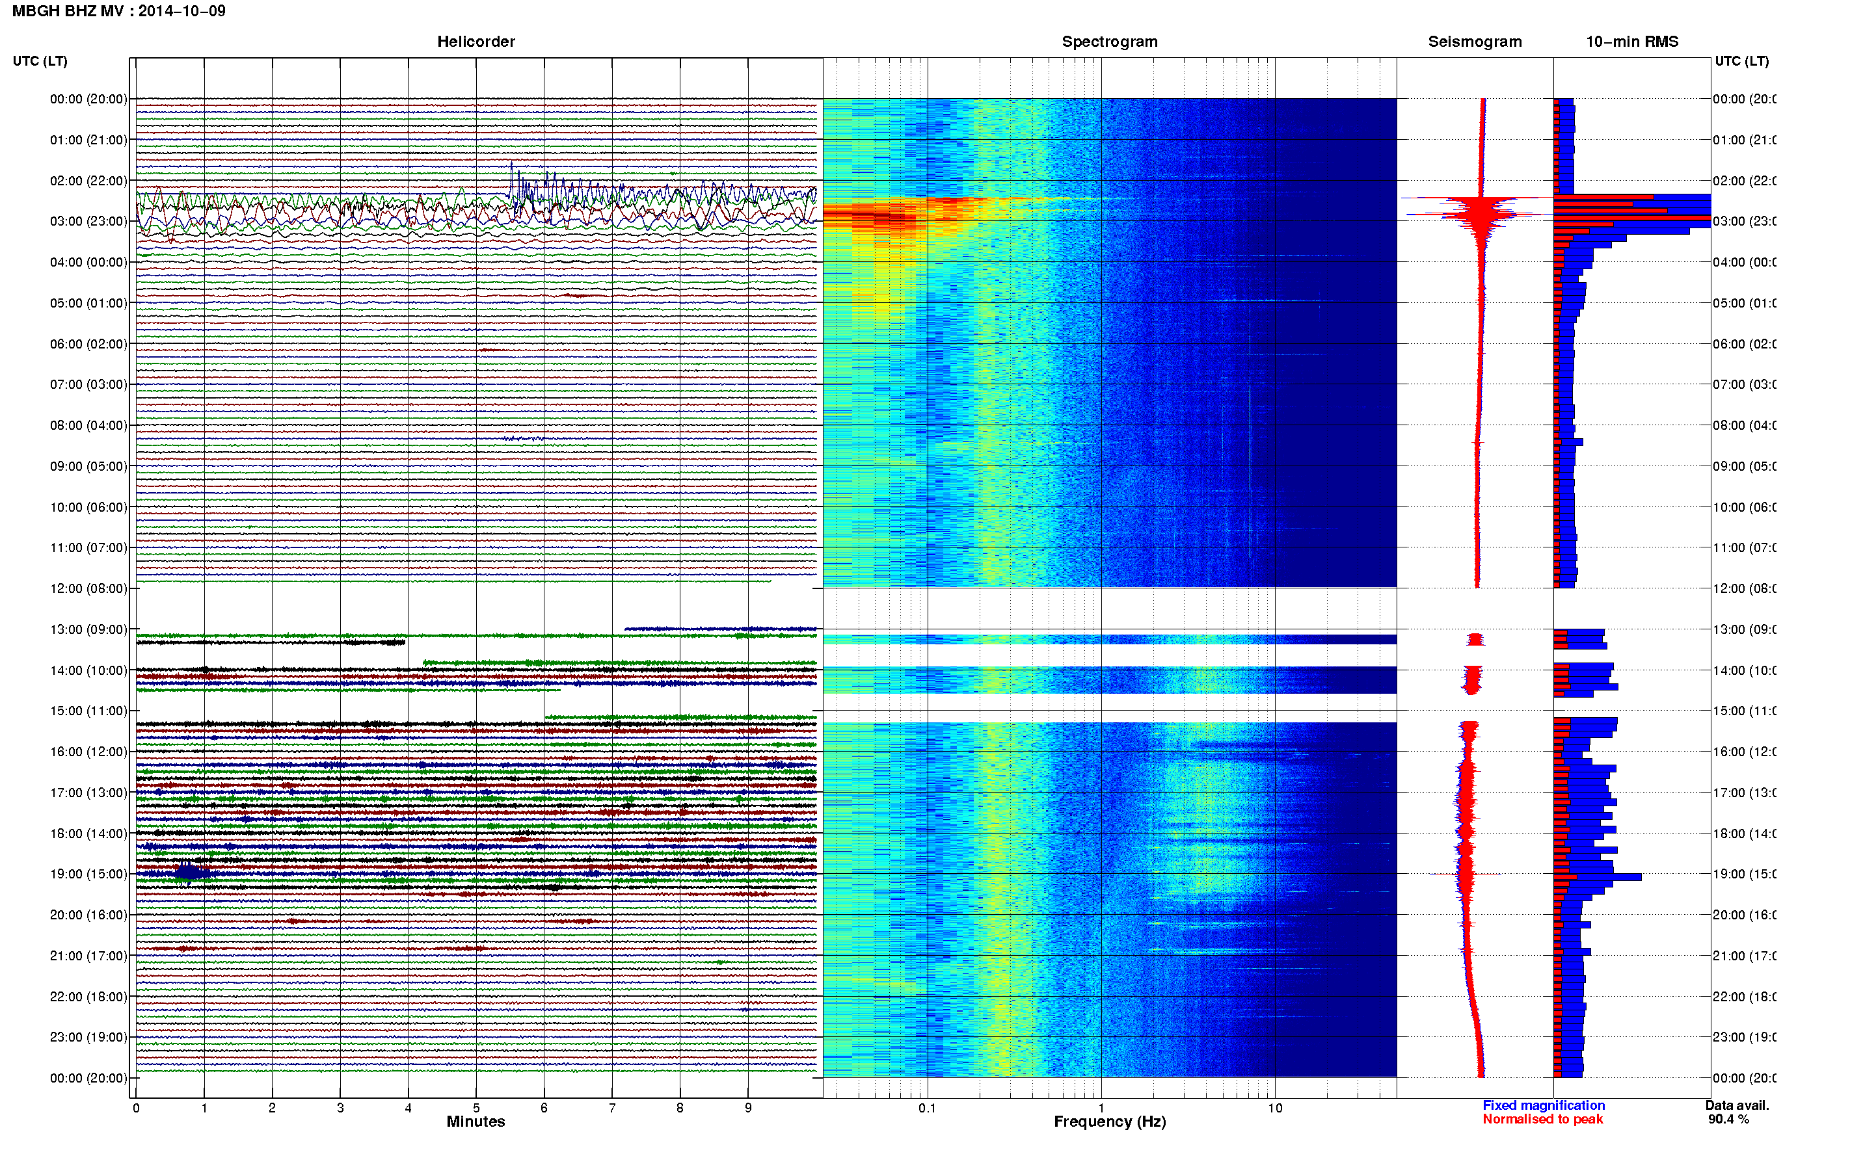Click the 04:00 (00:00) helicorder time label

pyautogui.click(x=88, y=262)
